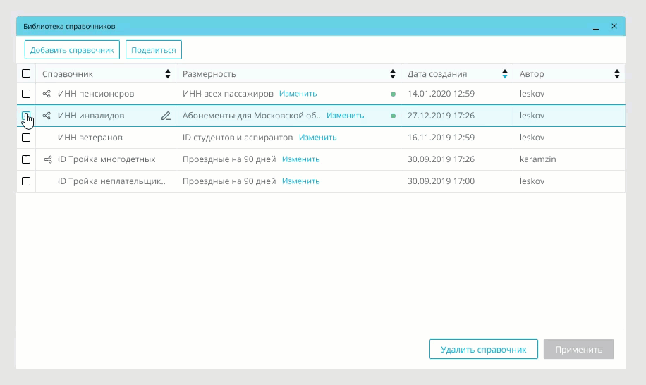
Task: Minimize the Библиотека справочников window
Action: [x=596, y=27]
